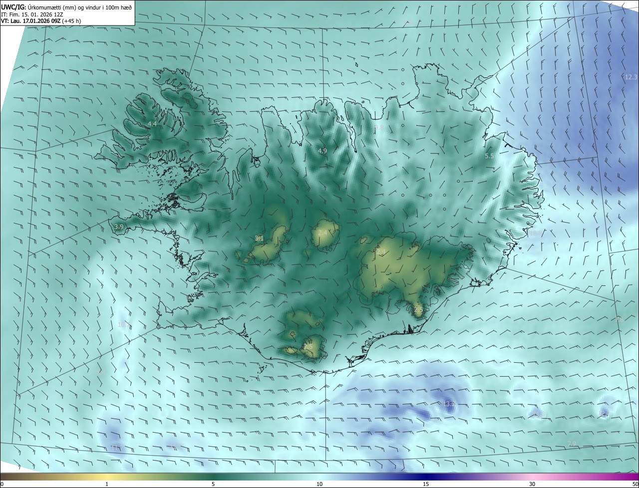The width and height of the screenshot is (639, 488).
Task: Click the 0 tick on the color scale
Action: 2,484
